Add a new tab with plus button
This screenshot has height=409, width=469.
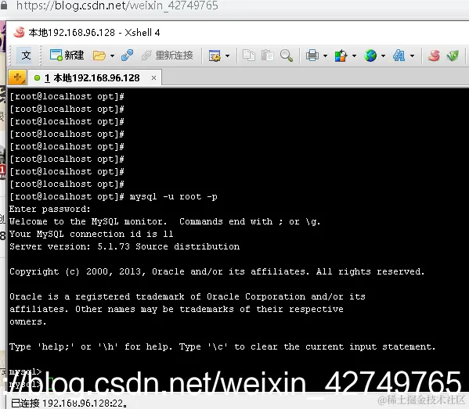click(17, 77)
